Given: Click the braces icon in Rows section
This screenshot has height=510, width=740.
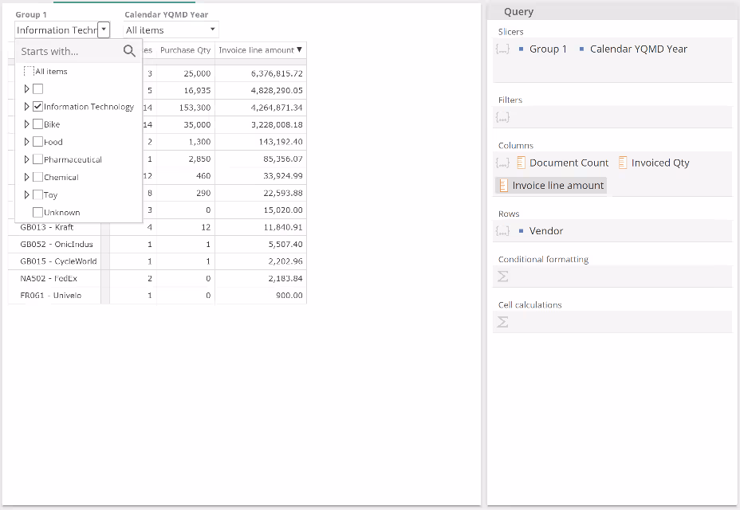Looking at the screenshot, I should point(502,231).
